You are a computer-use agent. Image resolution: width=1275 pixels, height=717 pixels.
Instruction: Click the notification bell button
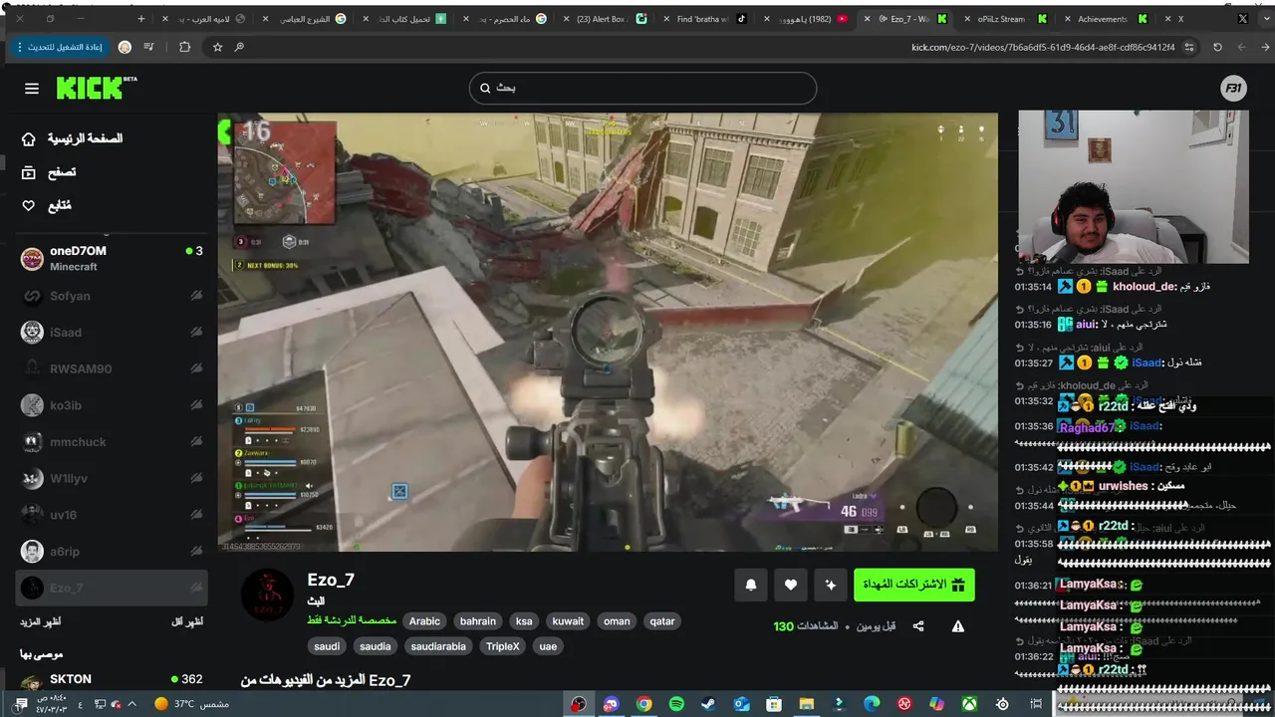point(751,585)
